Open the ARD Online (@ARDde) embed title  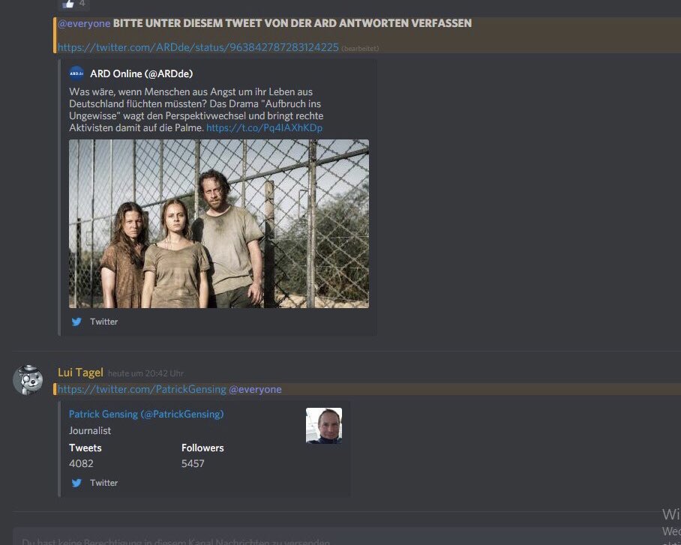(141, 73)
